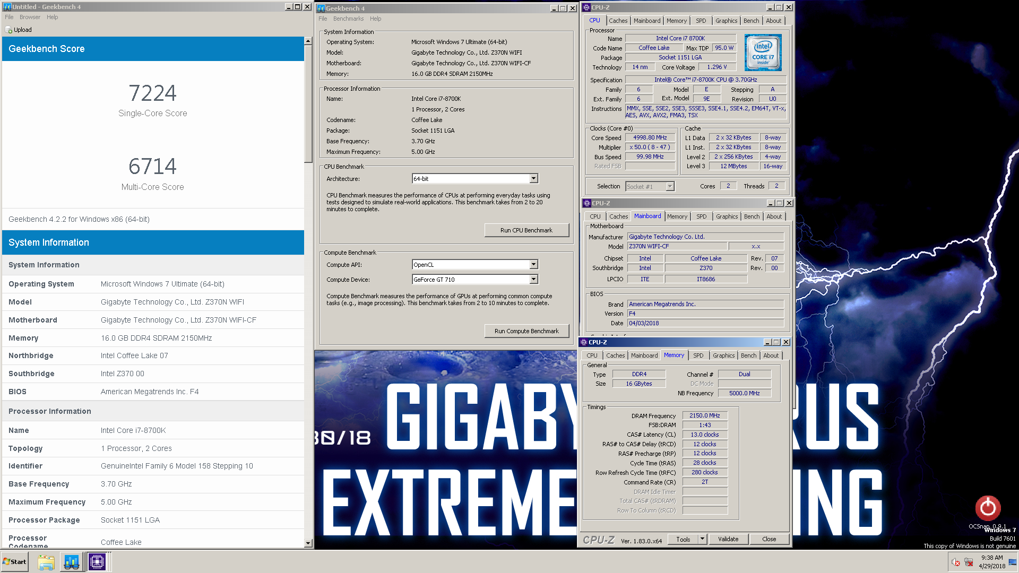
Task: Click the Single-Core Score 7224
Action: tap(152, 93)
